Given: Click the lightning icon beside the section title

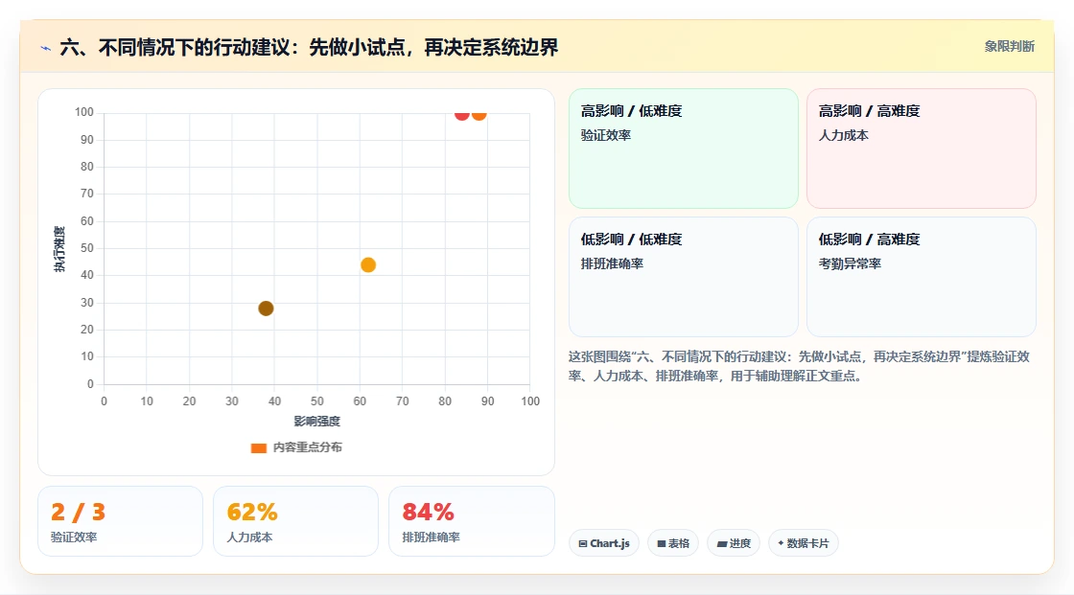Looking at the screenshot, I should click(x=46, y=48).
